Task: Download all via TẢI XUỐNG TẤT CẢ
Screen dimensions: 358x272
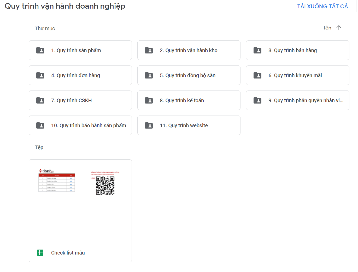Action: (x=322, y=6)
